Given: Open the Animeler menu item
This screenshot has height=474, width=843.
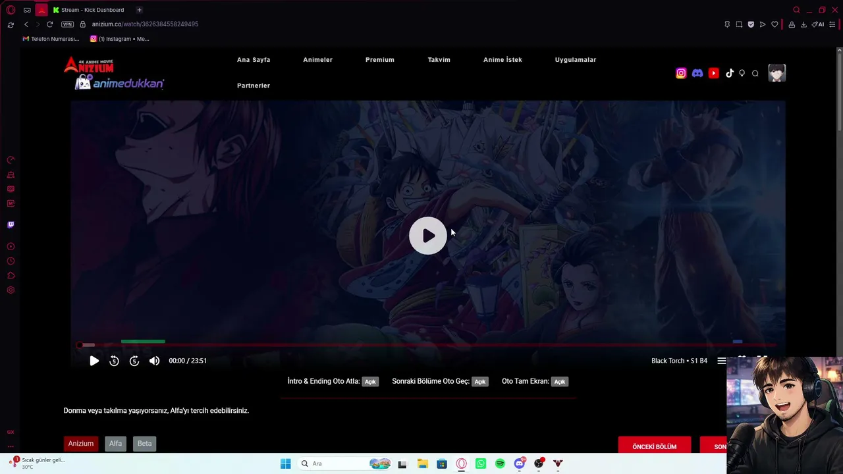Looking at the screenshot, I should click(317, 60).
